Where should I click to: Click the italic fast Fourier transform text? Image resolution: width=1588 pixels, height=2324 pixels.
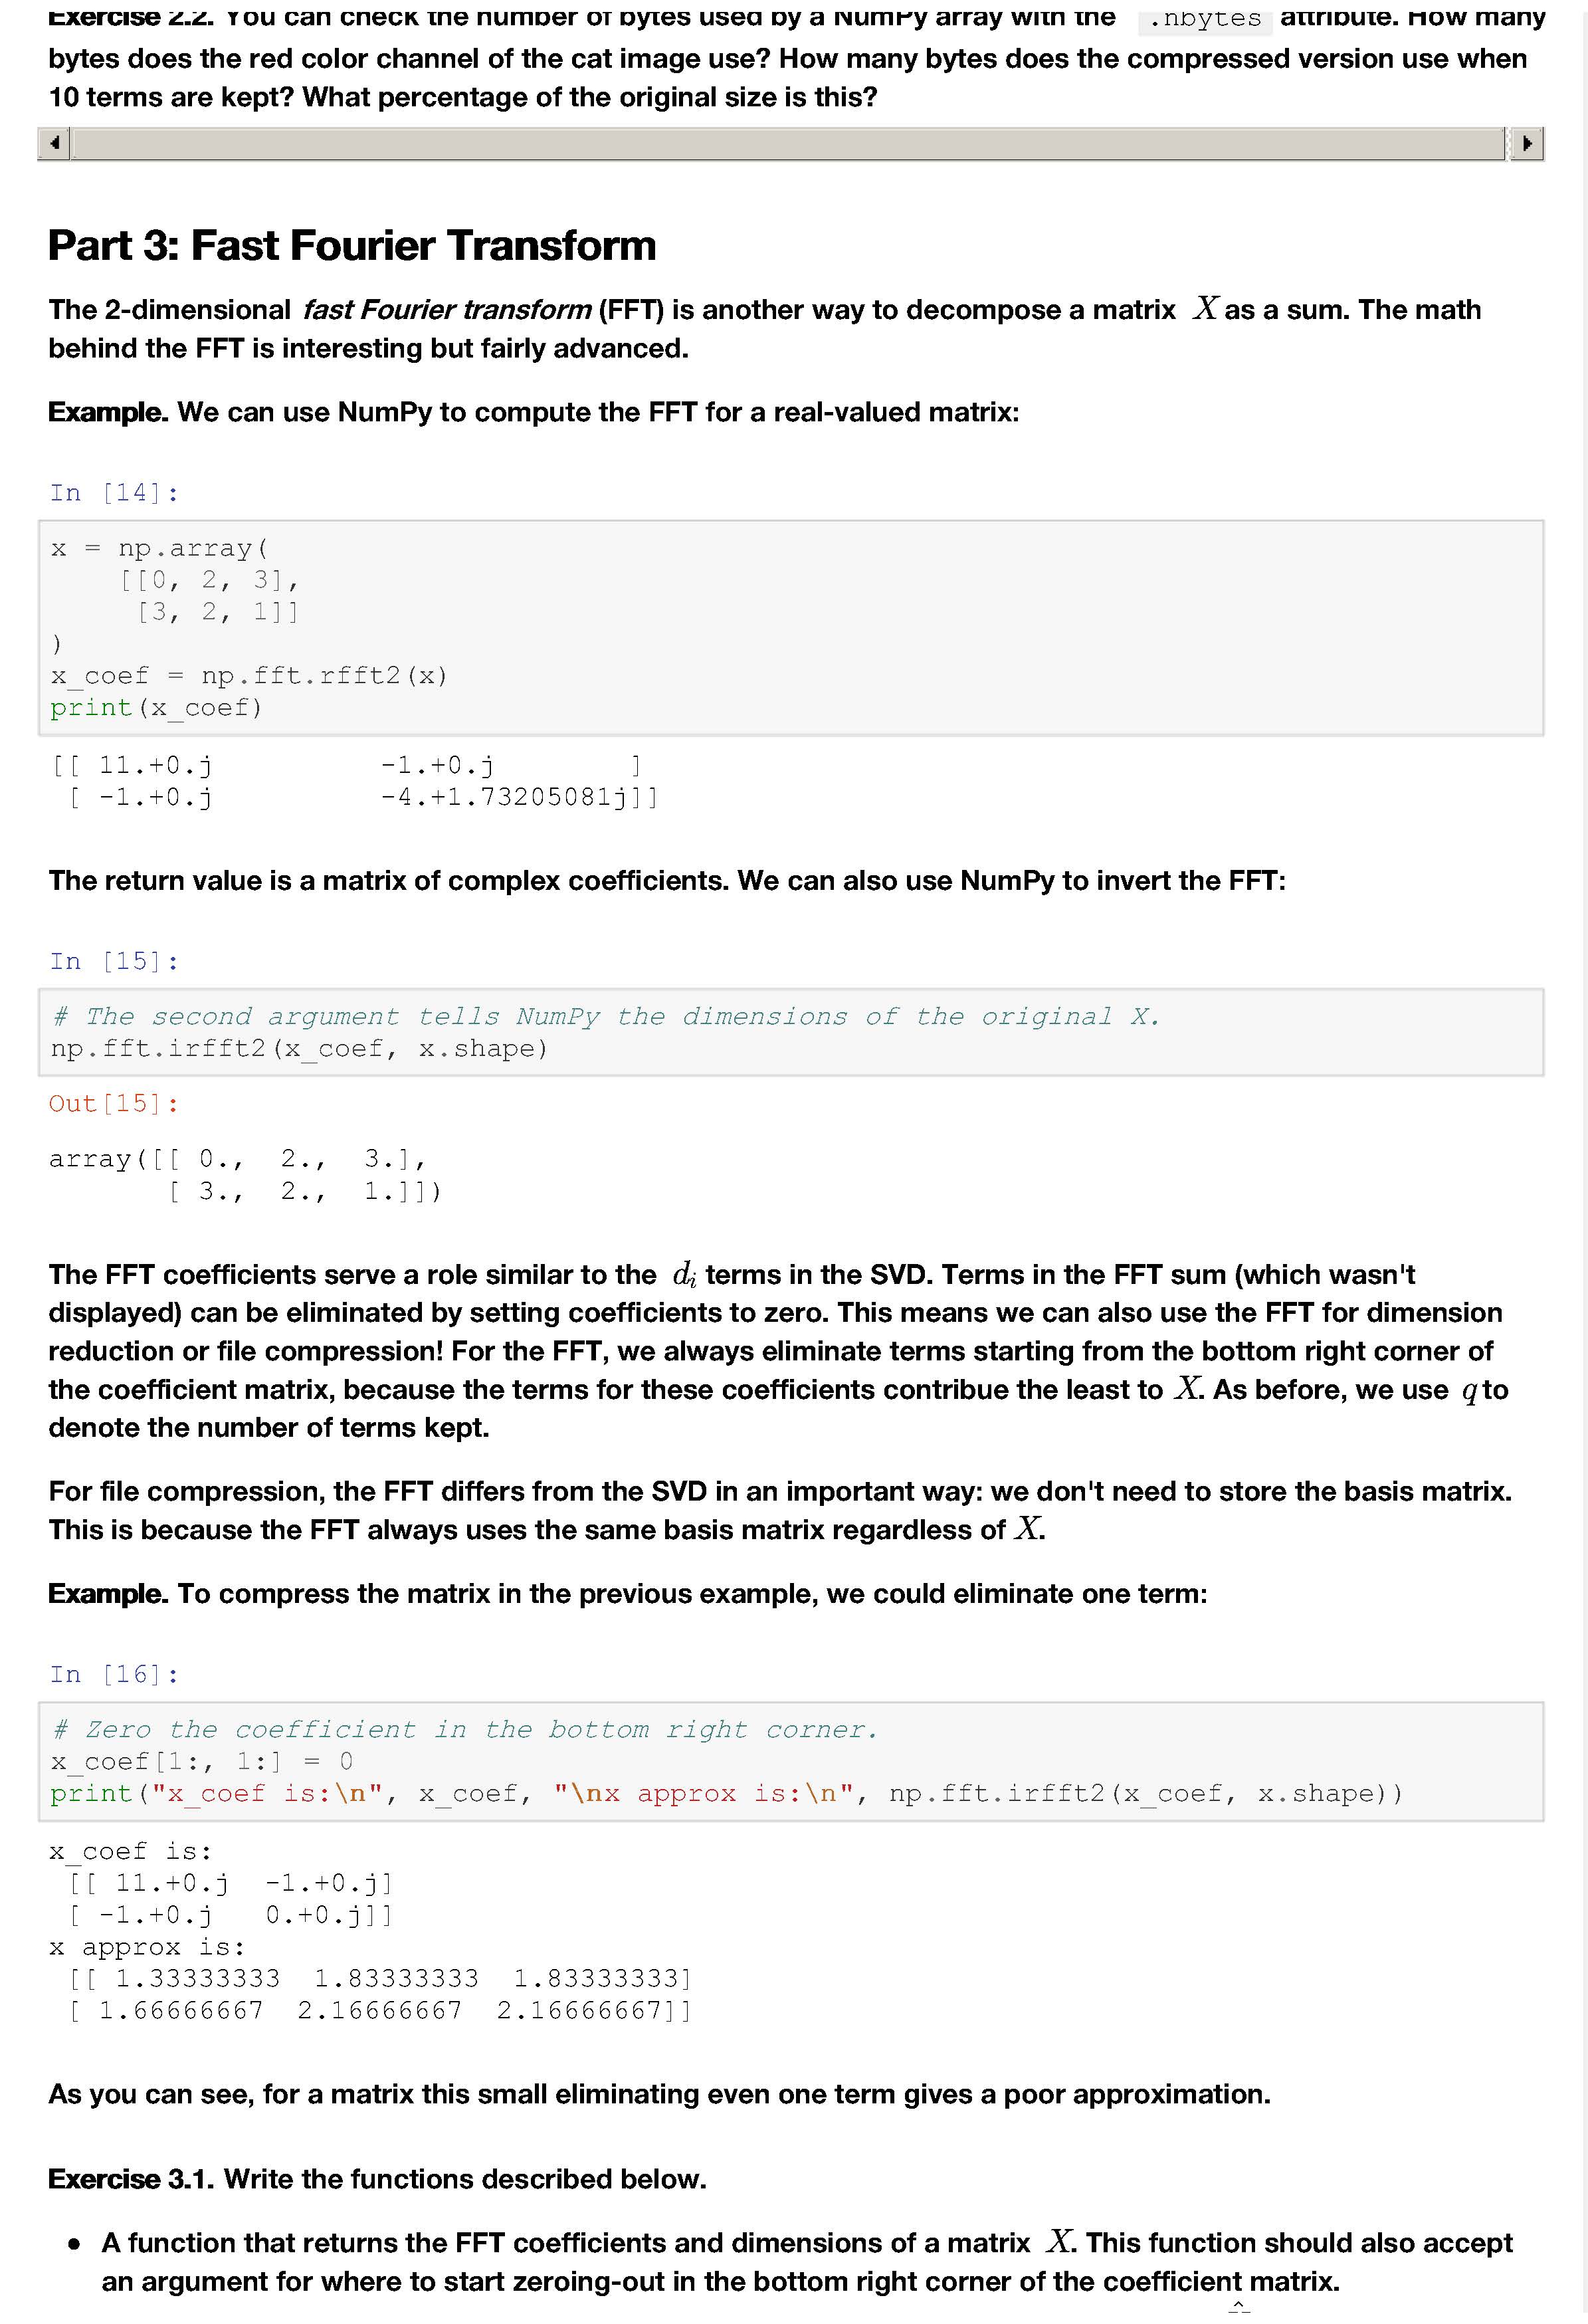coord(446,309)
